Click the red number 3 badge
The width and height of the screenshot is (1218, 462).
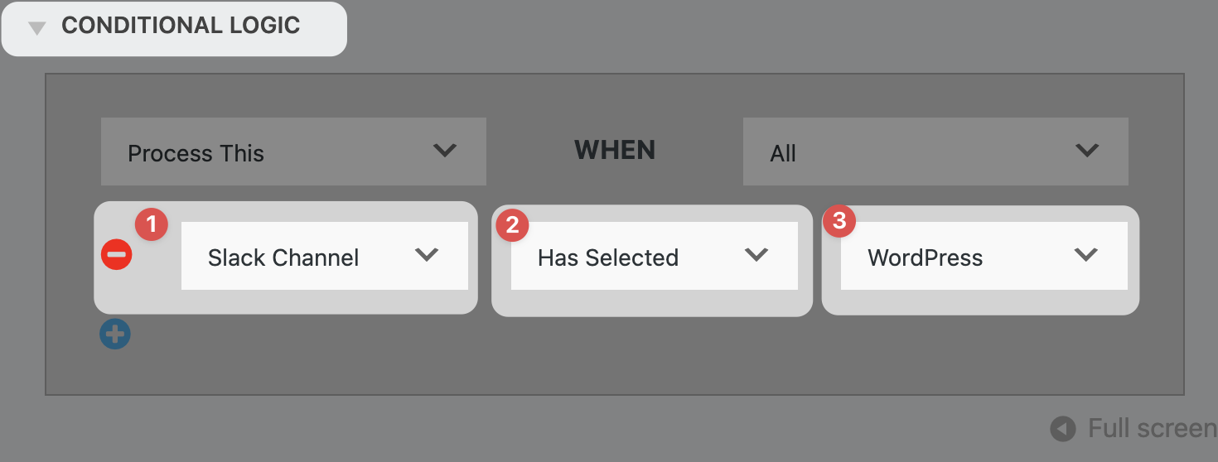pos(839,222)
